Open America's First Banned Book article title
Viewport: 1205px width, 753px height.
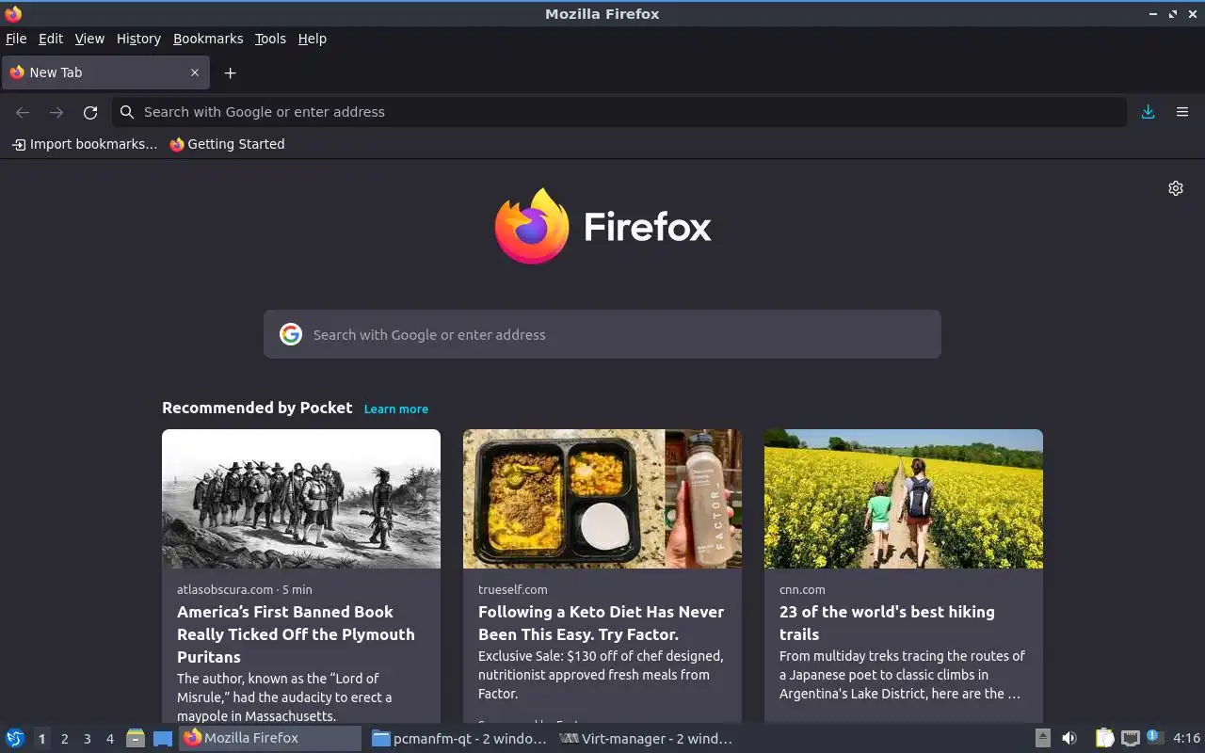pos(296,634)
